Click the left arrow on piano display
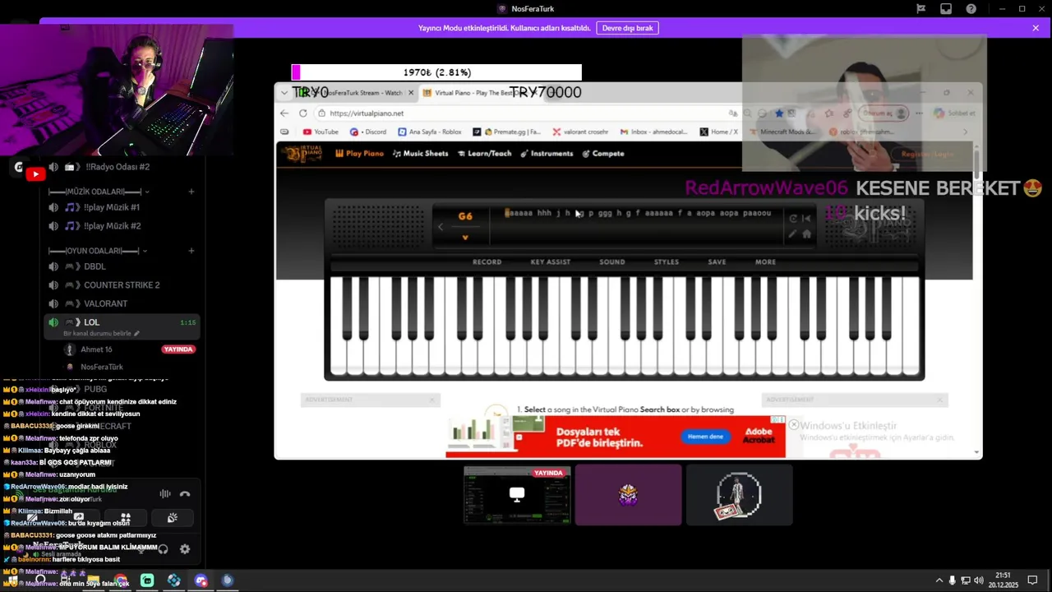The image size is (1052, 592). click(441, 227)
